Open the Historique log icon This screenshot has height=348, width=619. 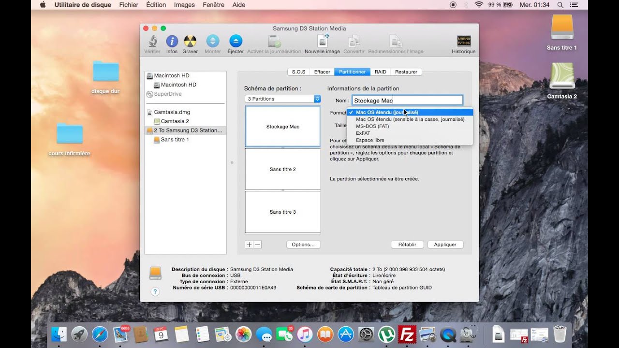464,41
